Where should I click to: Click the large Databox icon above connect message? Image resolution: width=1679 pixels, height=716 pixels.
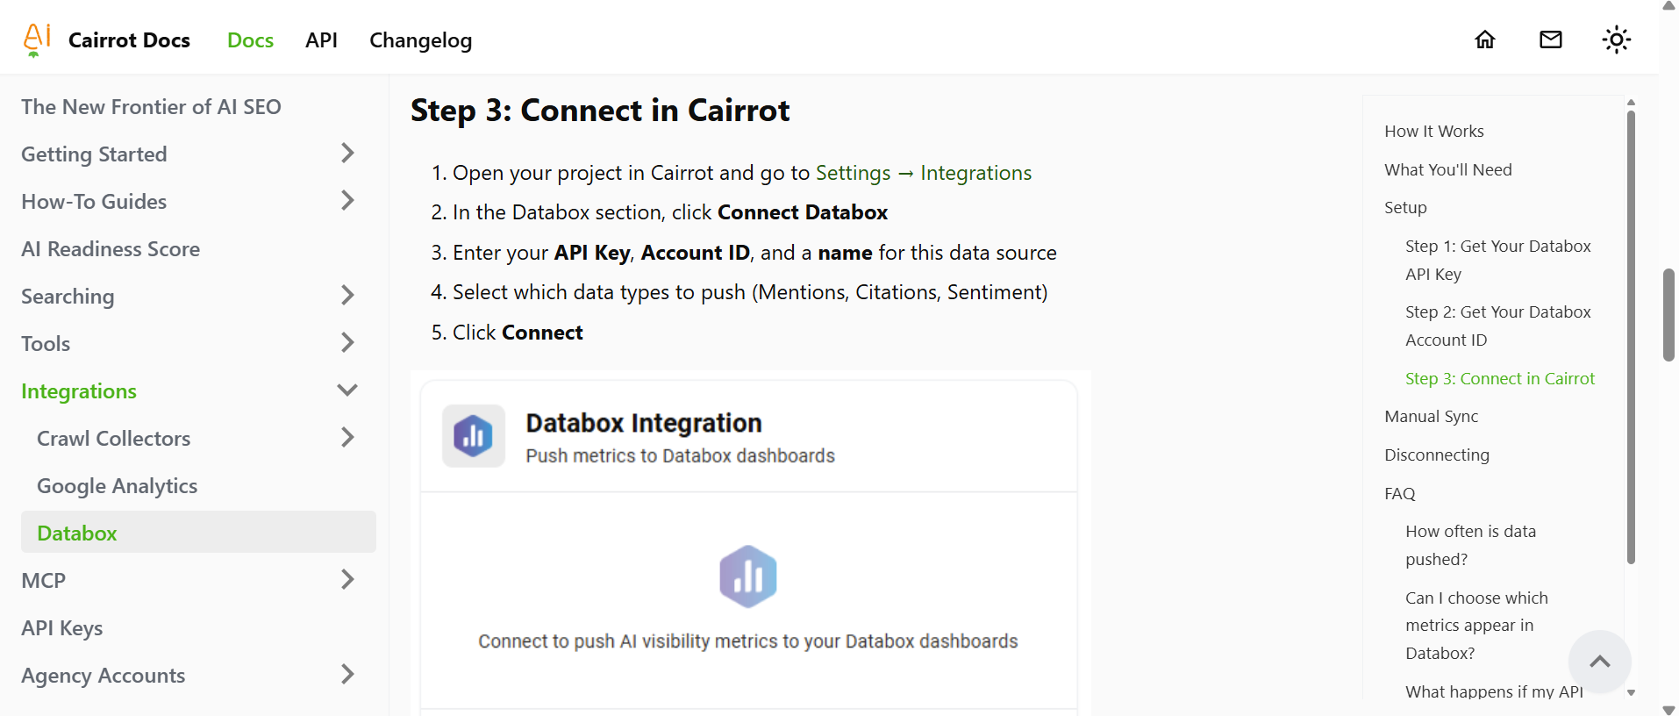(x=748, y=576)
